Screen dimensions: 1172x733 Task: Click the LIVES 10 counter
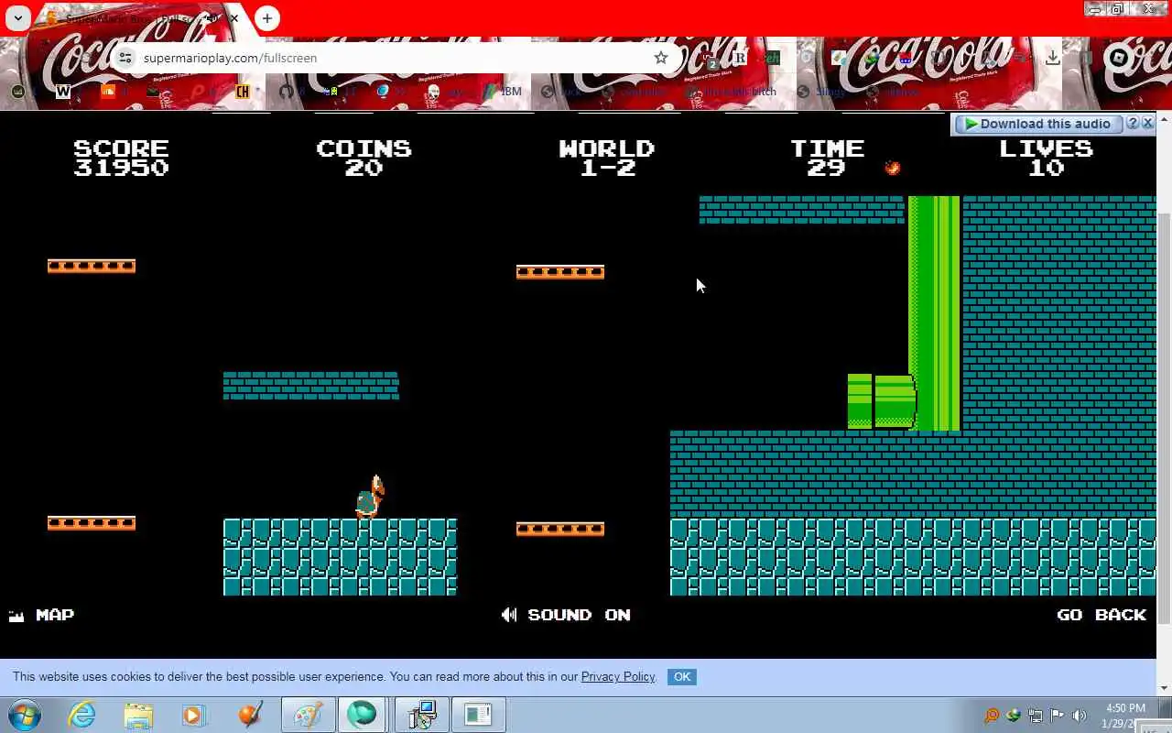click(1046, 158)
